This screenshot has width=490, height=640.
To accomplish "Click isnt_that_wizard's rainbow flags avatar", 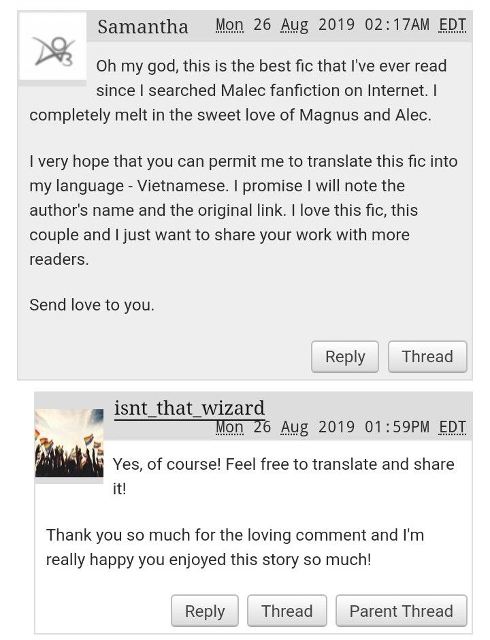I will click(69, 443).
